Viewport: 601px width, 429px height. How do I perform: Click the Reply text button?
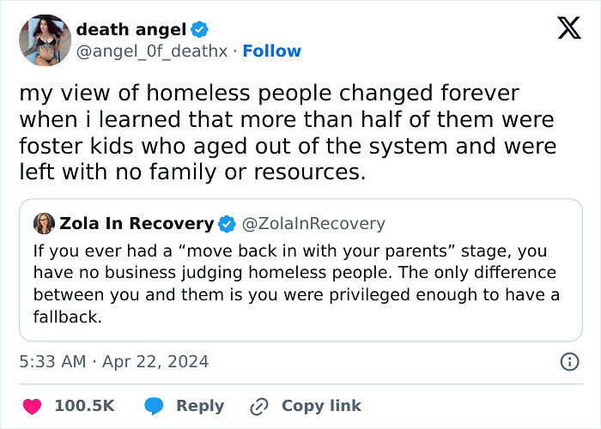click(x=199, y=406)
